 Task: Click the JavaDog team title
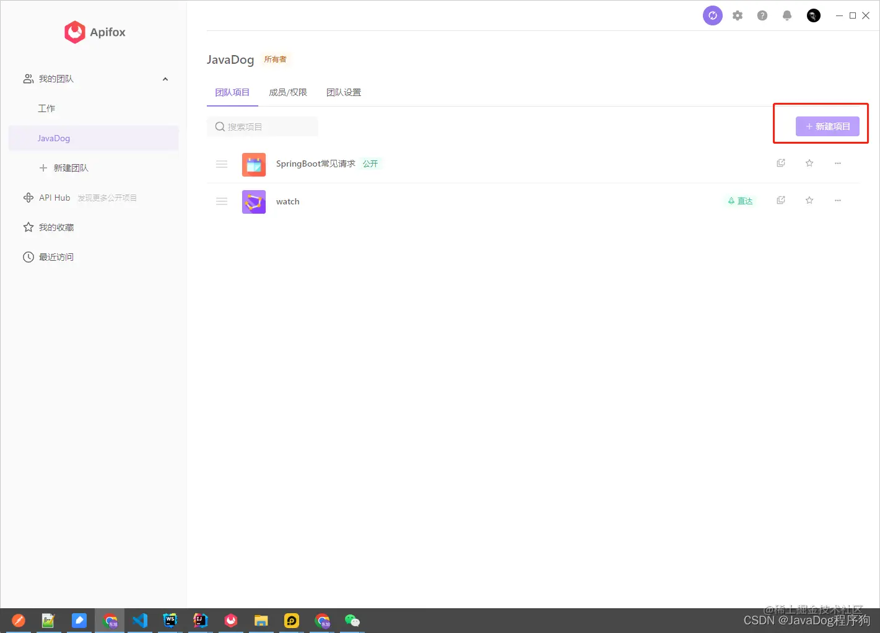(x=230, y=59)
